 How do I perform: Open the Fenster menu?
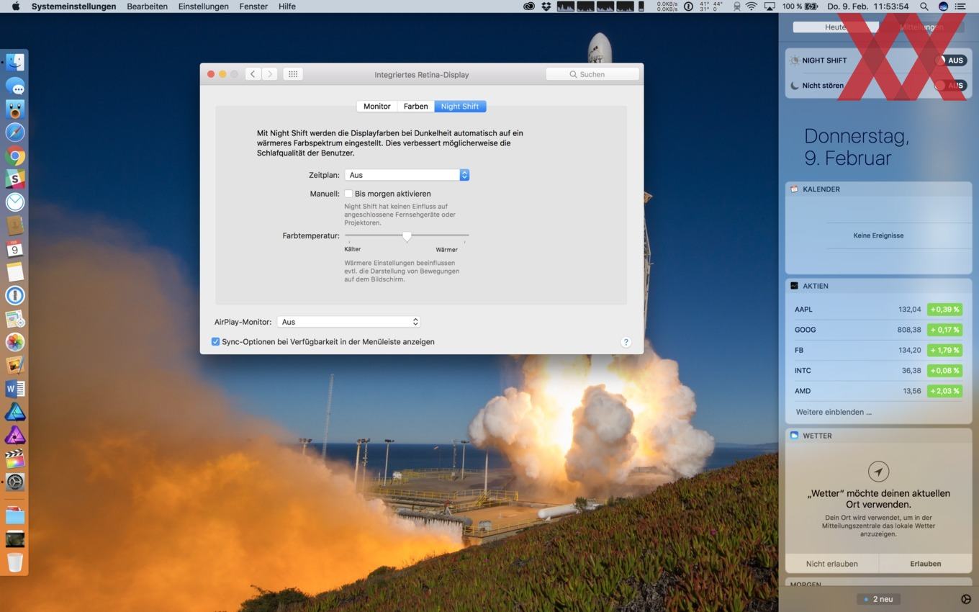(253, 6)
